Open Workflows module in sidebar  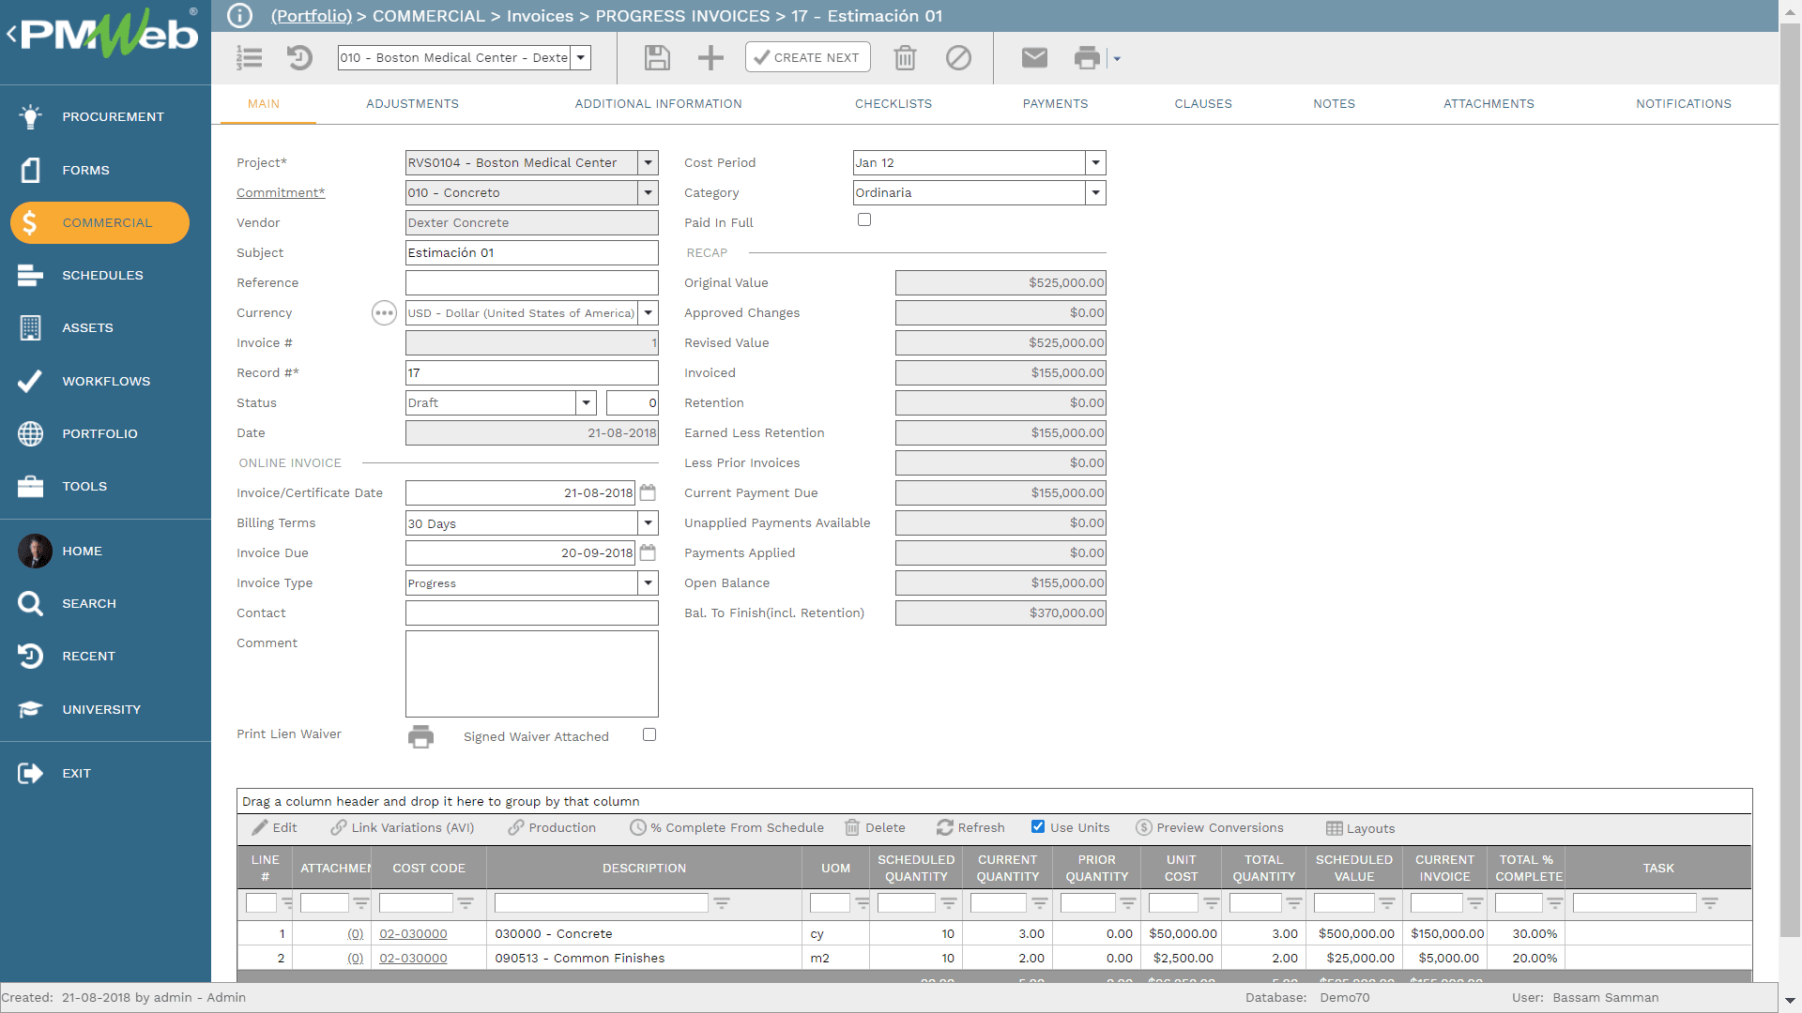point(105,381)
